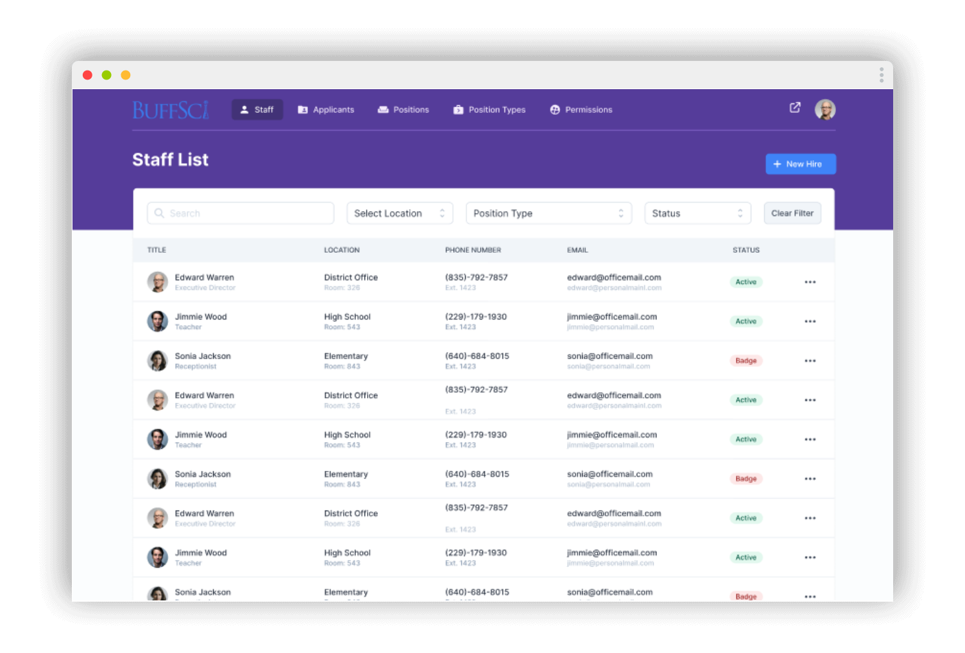Click the New Hire button
The height and width of the screenshot is (653, 965).
click(800, 164)
